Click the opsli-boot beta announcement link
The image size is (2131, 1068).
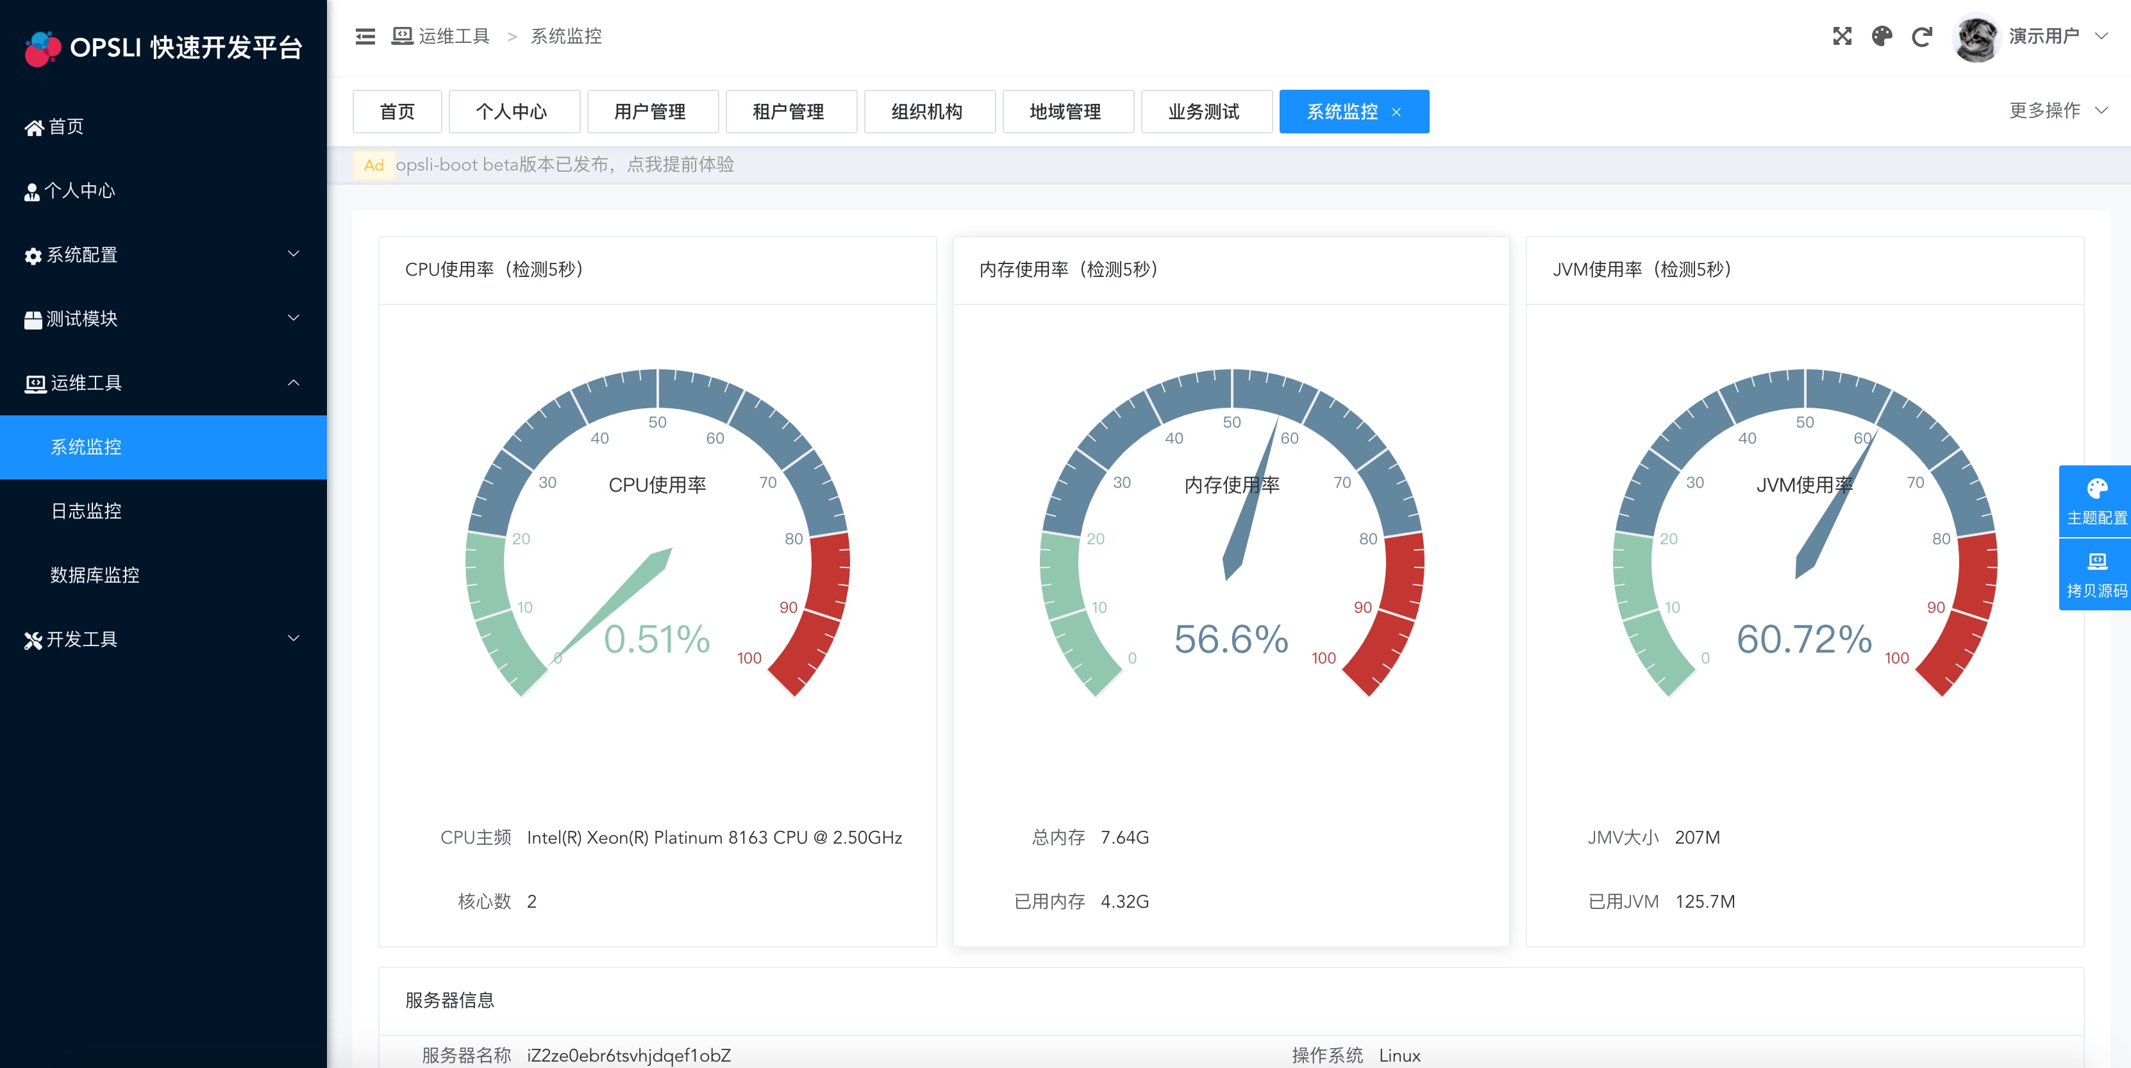tap(564, 165)
